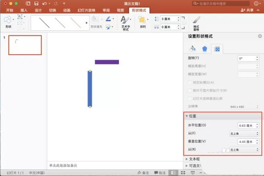Click the shape width field 0 厘米
Screen dimensions: 264x176
[x=168, y=27]
